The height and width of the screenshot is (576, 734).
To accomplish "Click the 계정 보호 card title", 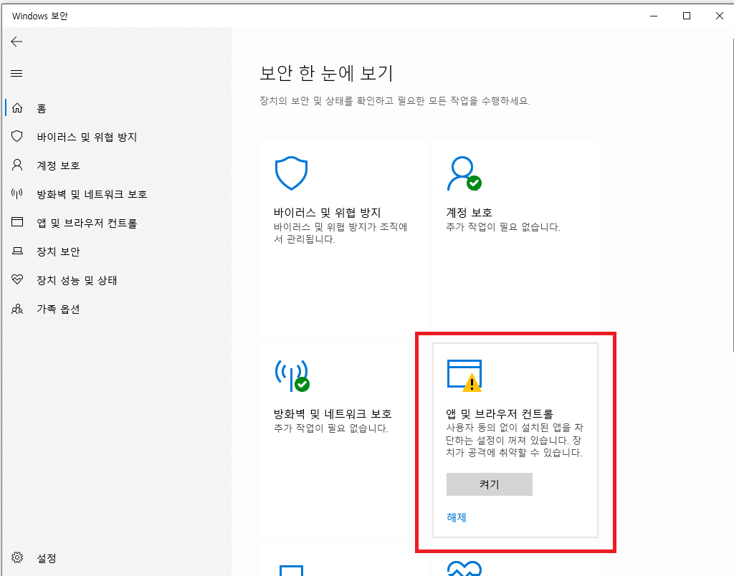I will coord(469,213).
